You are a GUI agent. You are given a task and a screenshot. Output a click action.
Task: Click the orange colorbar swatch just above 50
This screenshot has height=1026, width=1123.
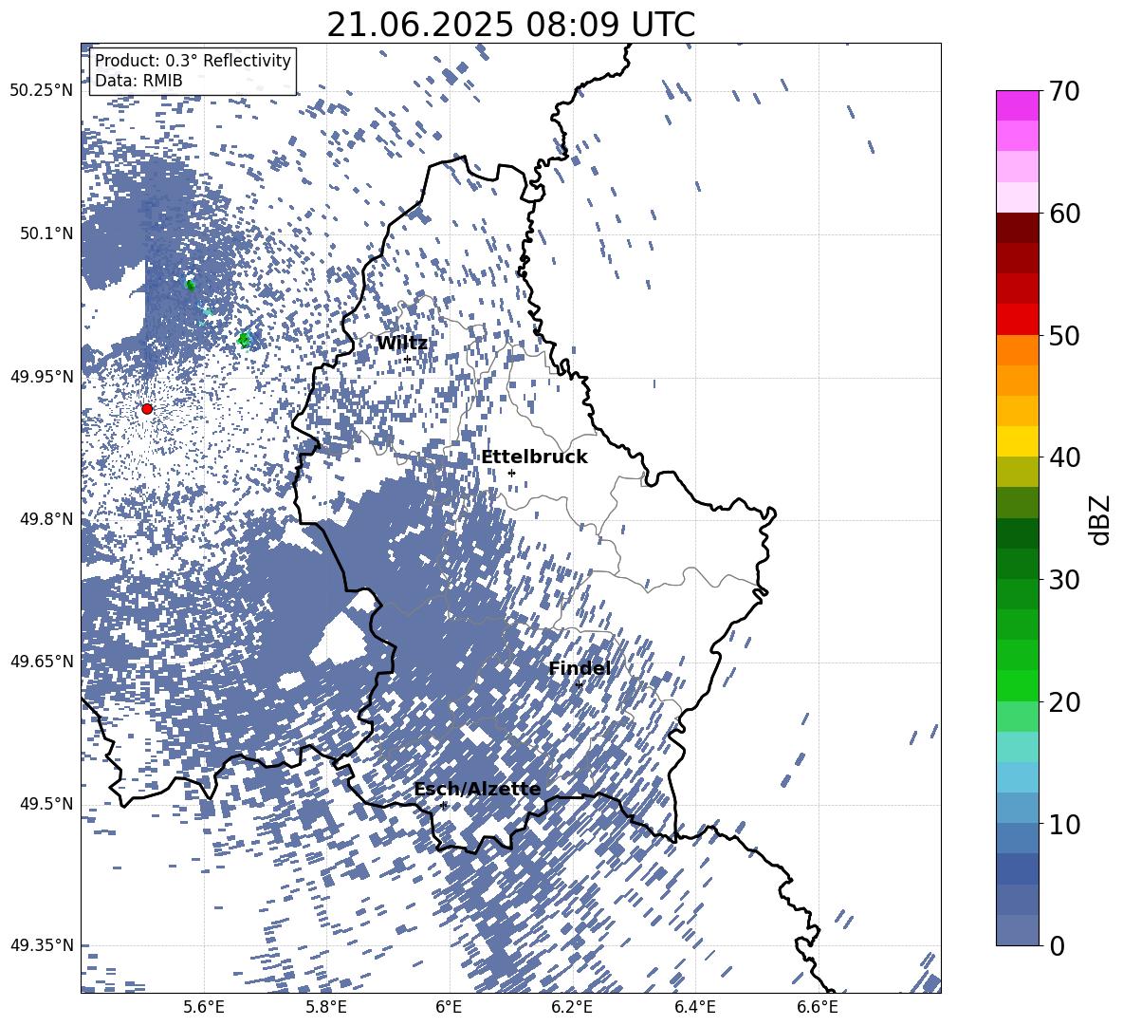(1017, 349)
